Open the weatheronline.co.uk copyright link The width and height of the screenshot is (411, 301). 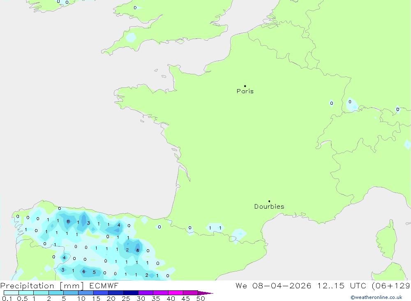pos(376,297)
